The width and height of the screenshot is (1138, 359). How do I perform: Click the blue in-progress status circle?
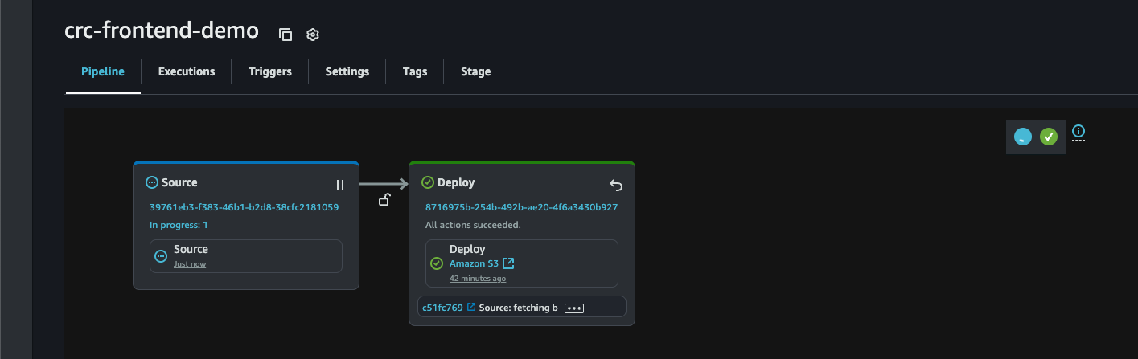point(1022,137)
